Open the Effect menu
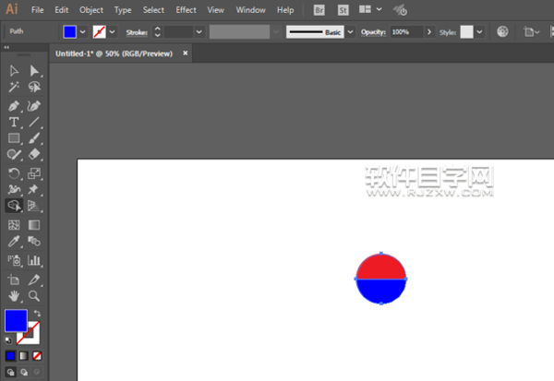 coord(186,9)
